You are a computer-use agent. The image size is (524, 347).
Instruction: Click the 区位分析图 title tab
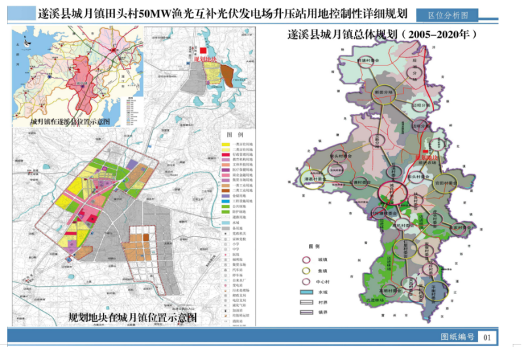point(453,14)
